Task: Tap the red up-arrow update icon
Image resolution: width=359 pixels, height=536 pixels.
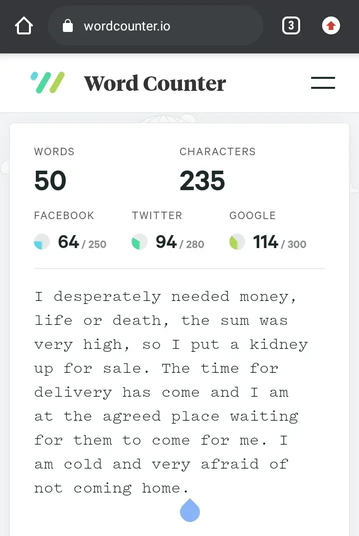Action: pos(331,25)
